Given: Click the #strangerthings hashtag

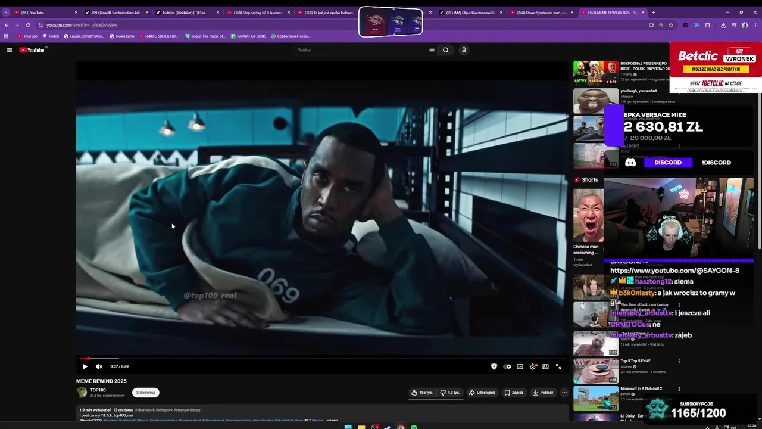Looking at the screenshot, I should pos(187,410).
